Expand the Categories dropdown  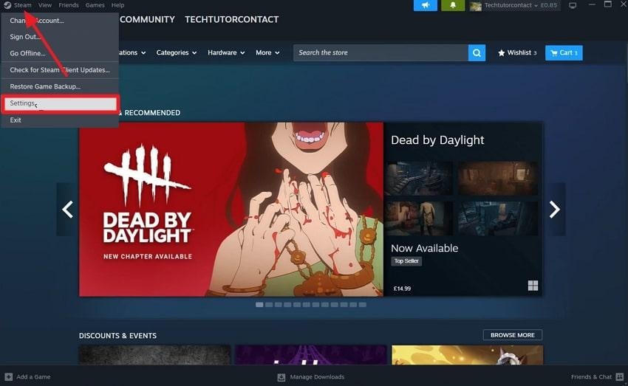point(177,53)
